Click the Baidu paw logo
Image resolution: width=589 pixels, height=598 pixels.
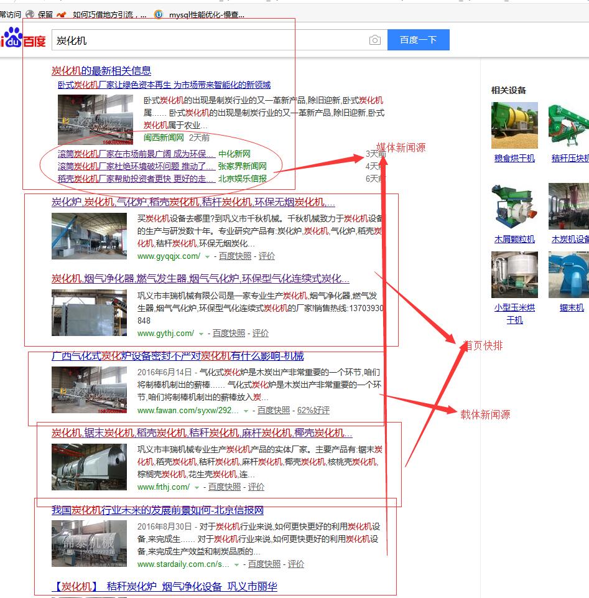pyautogui.click(x=14, y=39)
